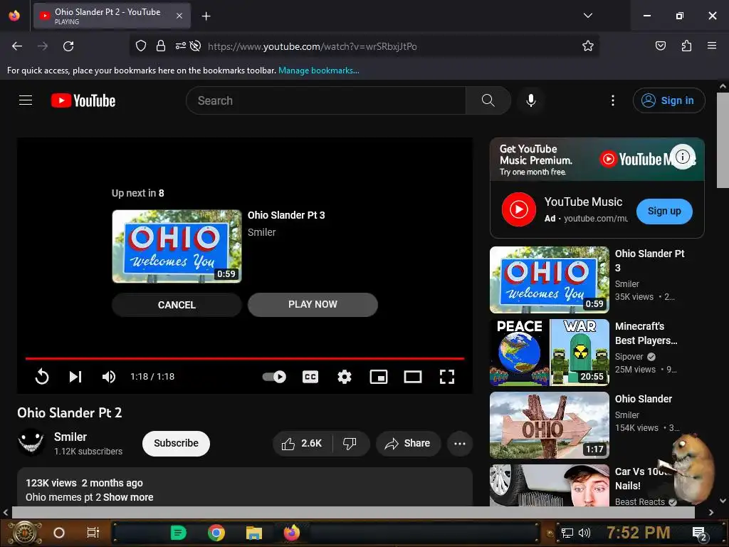Click the system tray volume icon
Image resolution: width=729 pixels, height=547 pixels.
click(x=584, y=533)
